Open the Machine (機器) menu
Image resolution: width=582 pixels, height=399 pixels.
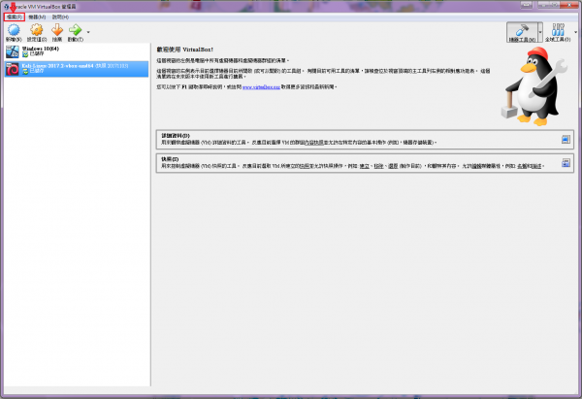point(39,17)
